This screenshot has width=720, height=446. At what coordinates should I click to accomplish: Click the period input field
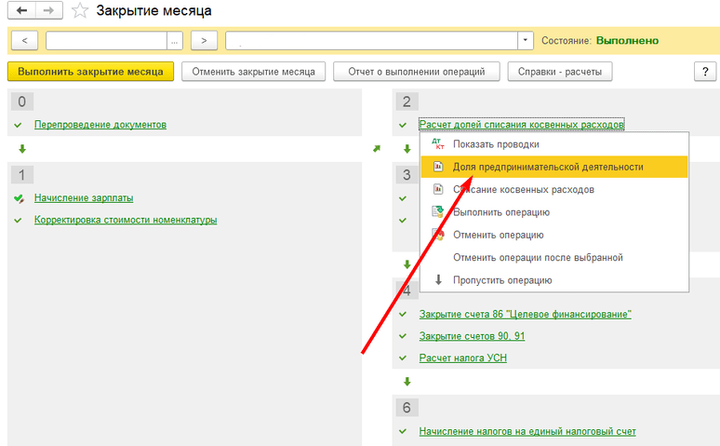point(105,41)
